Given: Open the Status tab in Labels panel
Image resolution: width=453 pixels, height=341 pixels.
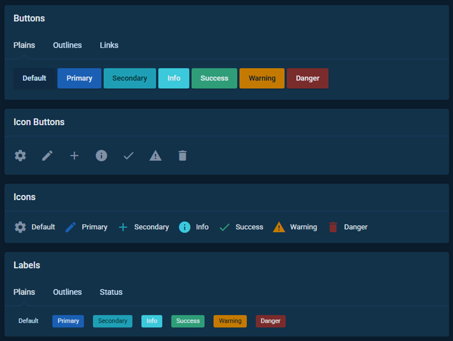Looking at the screenshot, I should tap(111, 292).
